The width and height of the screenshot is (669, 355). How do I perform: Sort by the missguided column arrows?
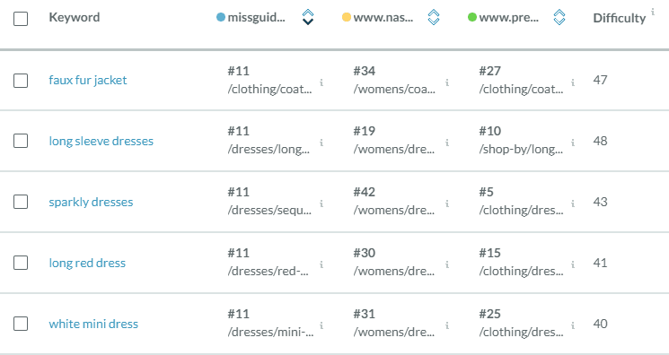[x=308, y=17]
